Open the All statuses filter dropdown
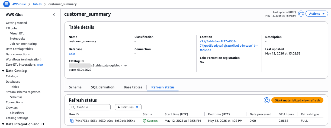 click(x=128, y=107)
